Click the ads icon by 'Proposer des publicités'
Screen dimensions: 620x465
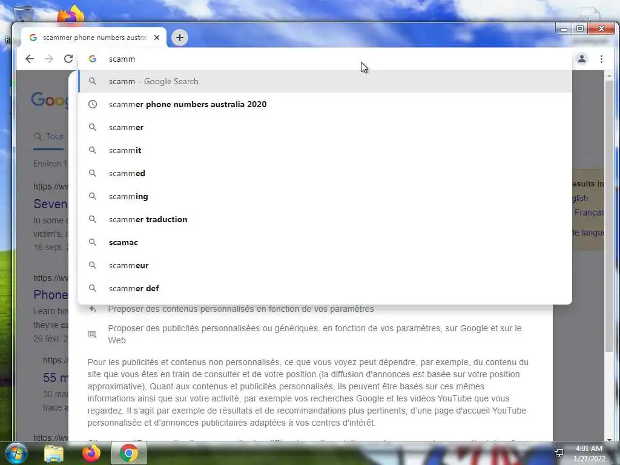pyautogui.click(x=92, y=334)
